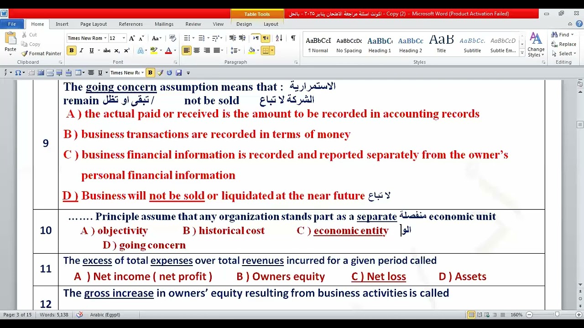Image resolution: width=584 pixels, height=328 pixels.
Task: Click the 160% zoom level
Action: (516, 314)
